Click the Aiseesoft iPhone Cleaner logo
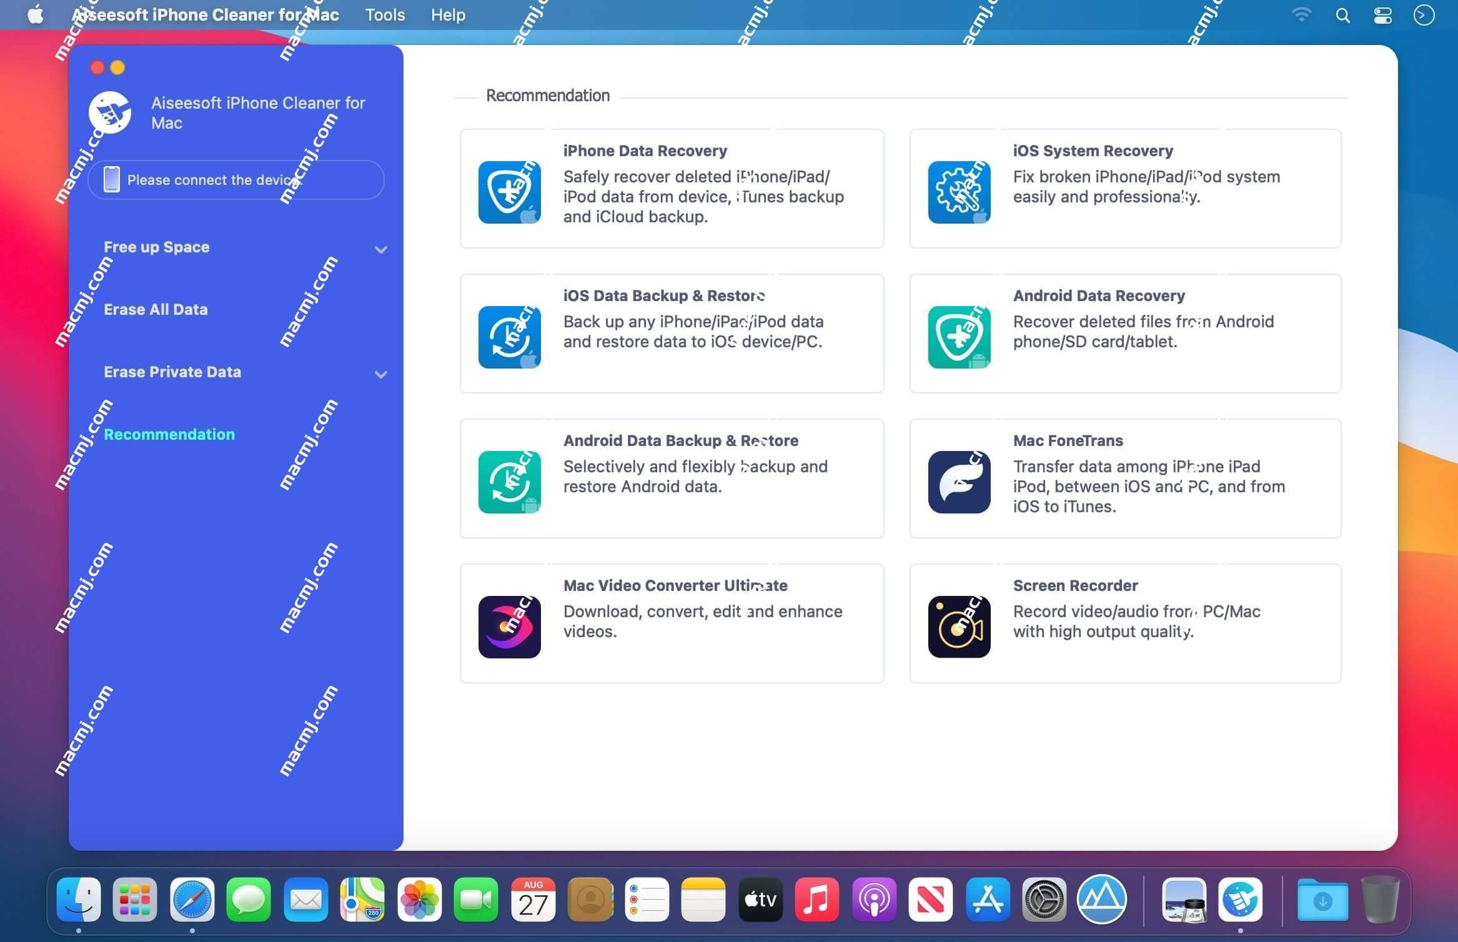This screenshot has height=942, width=1458. point(110,112)
